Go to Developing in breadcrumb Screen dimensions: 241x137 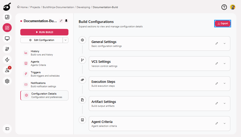tap(83, 7)
